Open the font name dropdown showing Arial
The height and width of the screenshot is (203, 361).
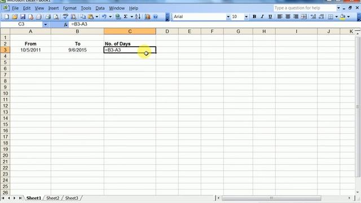[228, 16]
